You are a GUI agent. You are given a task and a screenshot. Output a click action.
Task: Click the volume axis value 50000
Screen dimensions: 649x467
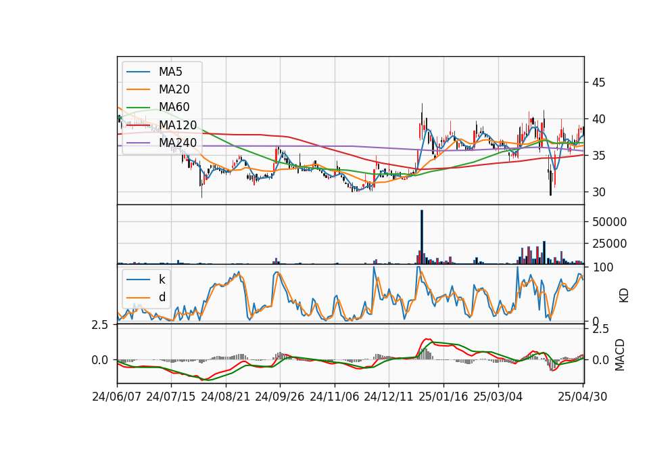tap(609, 222)
